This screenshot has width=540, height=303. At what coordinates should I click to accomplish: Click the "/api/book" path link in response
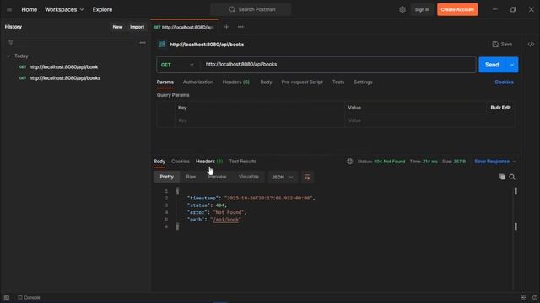(x=225, y=220)
